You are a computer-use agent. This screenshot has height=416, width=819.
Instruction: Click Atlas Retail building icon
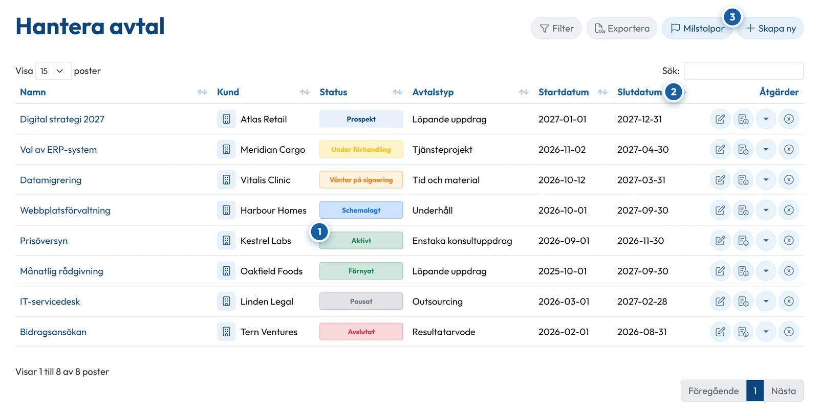(x=226, y=119)
